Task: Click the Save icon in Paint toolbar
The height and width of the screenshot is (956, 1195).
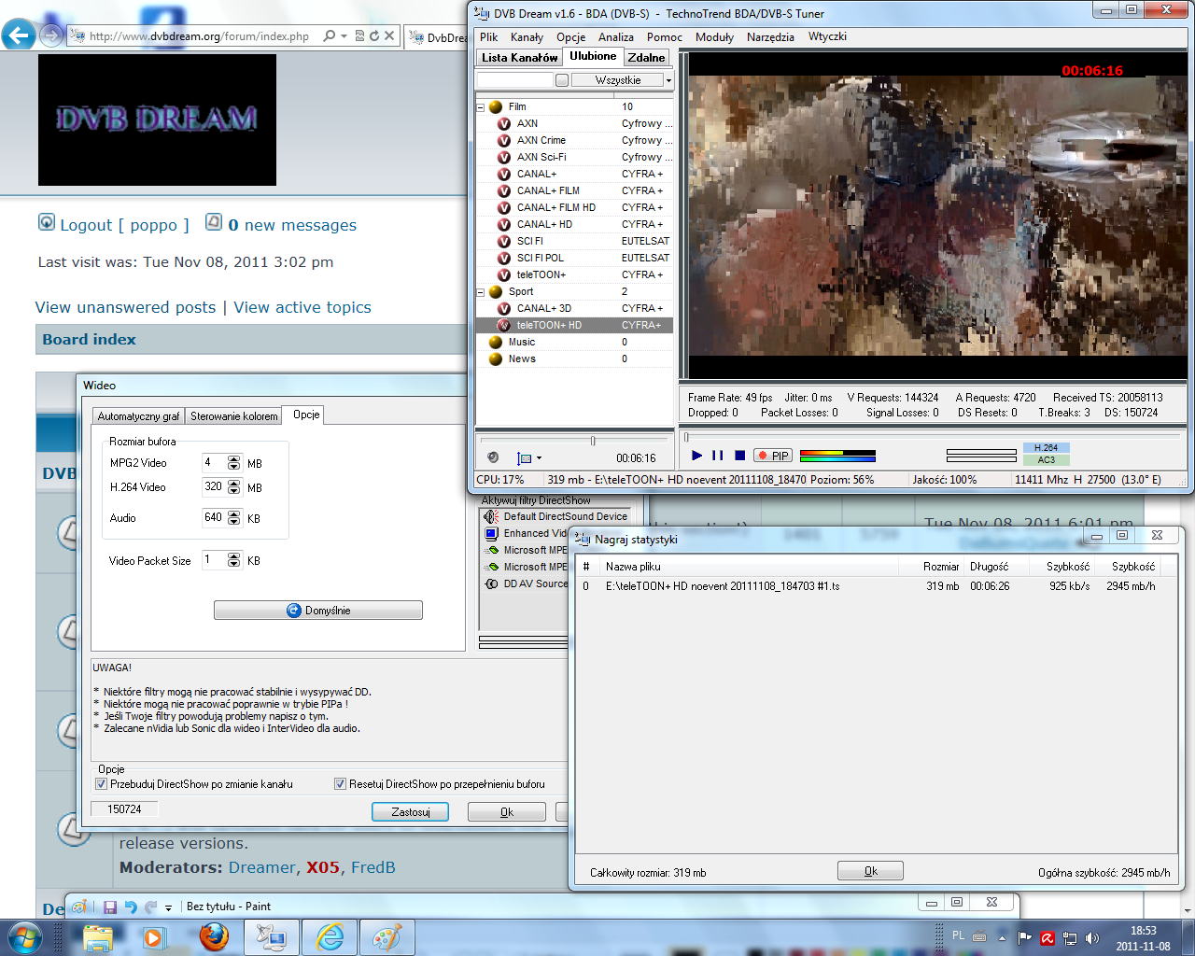Action: (110, 907)
